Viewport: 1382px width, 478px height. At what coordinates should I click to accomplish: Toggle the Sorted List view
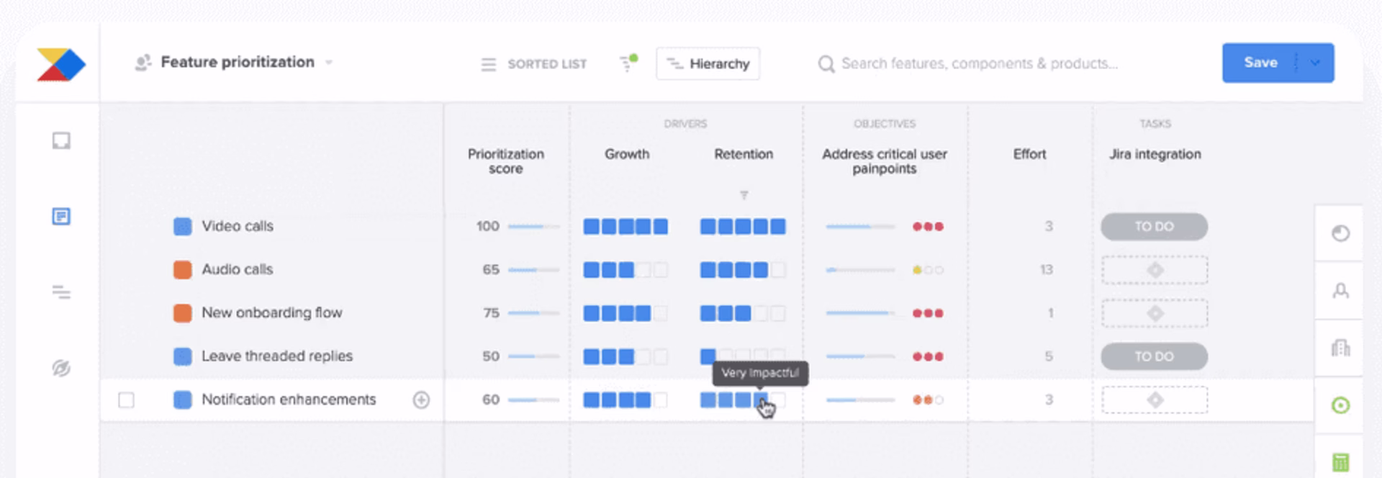534,64
